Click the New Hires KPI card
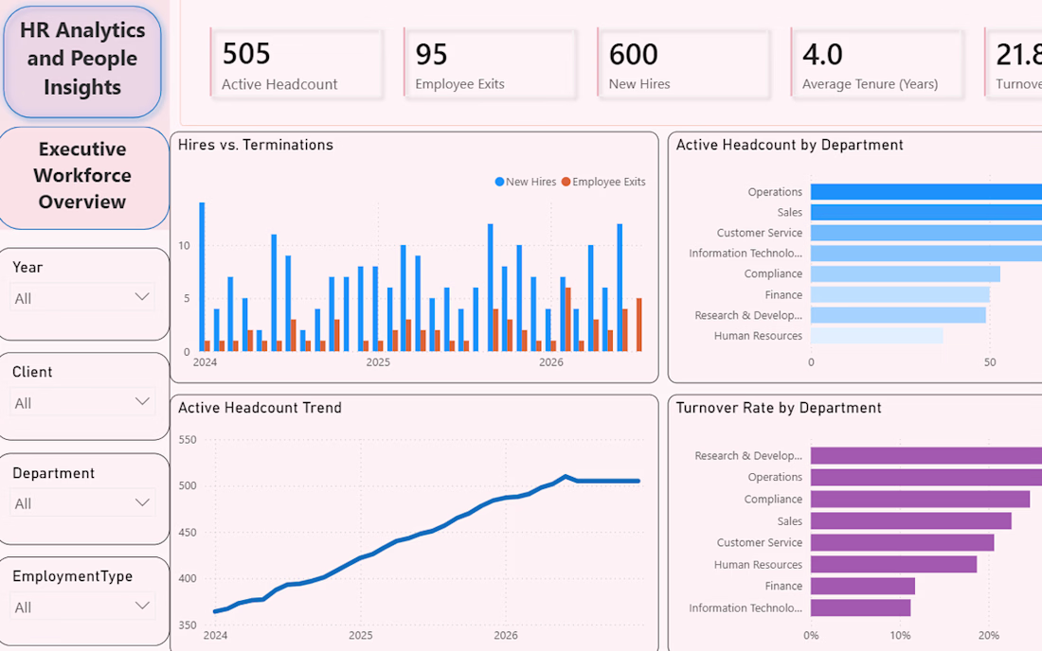 (683, 63)
